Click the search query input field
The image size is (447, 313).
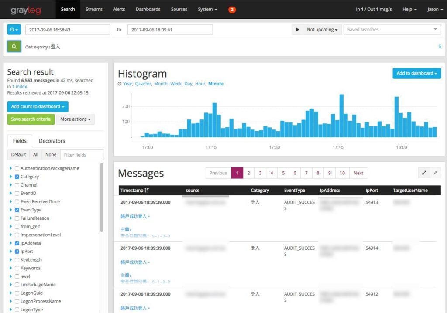tap(228, 47)
